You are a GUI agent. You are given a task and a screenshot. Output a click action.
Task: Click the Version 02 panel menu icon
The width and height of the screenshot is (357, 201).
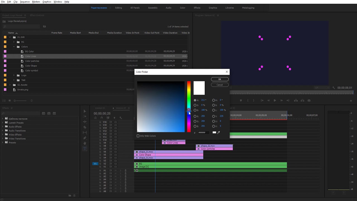click(x=129, y=108)
